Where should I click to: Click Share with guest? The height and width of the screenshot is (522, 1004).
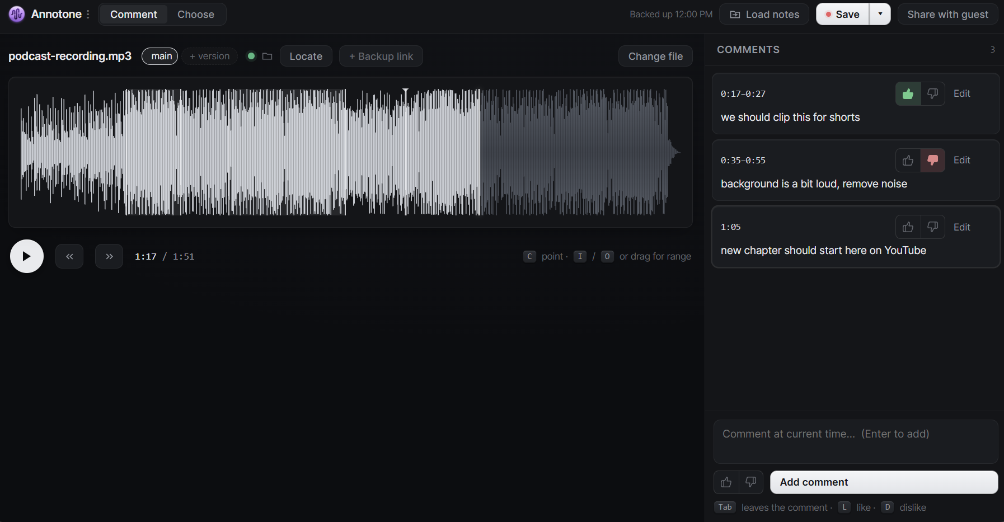coord(947,14)
